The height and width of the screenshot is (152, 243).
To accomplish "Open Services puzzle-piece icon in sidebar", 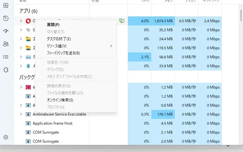I will [x=5, y=70].
